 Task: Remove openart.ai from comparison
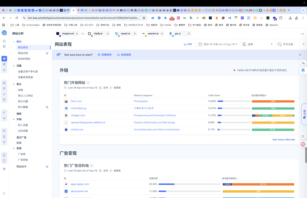162,34
